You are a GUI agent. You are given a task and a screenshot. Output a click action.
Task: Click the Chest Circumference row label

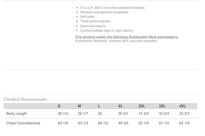pyautogui.click(x=23, y=123)
